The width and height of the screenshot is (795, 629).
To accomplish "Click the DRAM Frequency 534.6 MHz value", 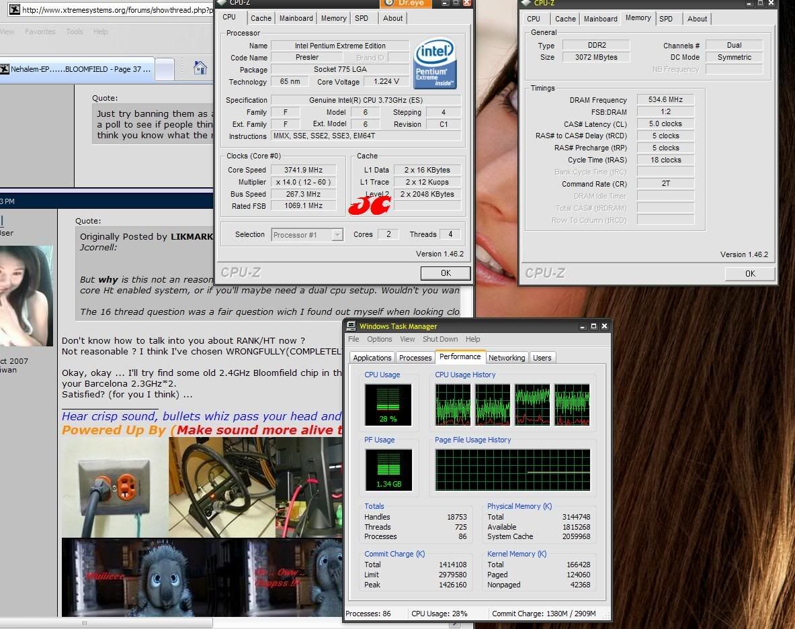I will point(665,100).
